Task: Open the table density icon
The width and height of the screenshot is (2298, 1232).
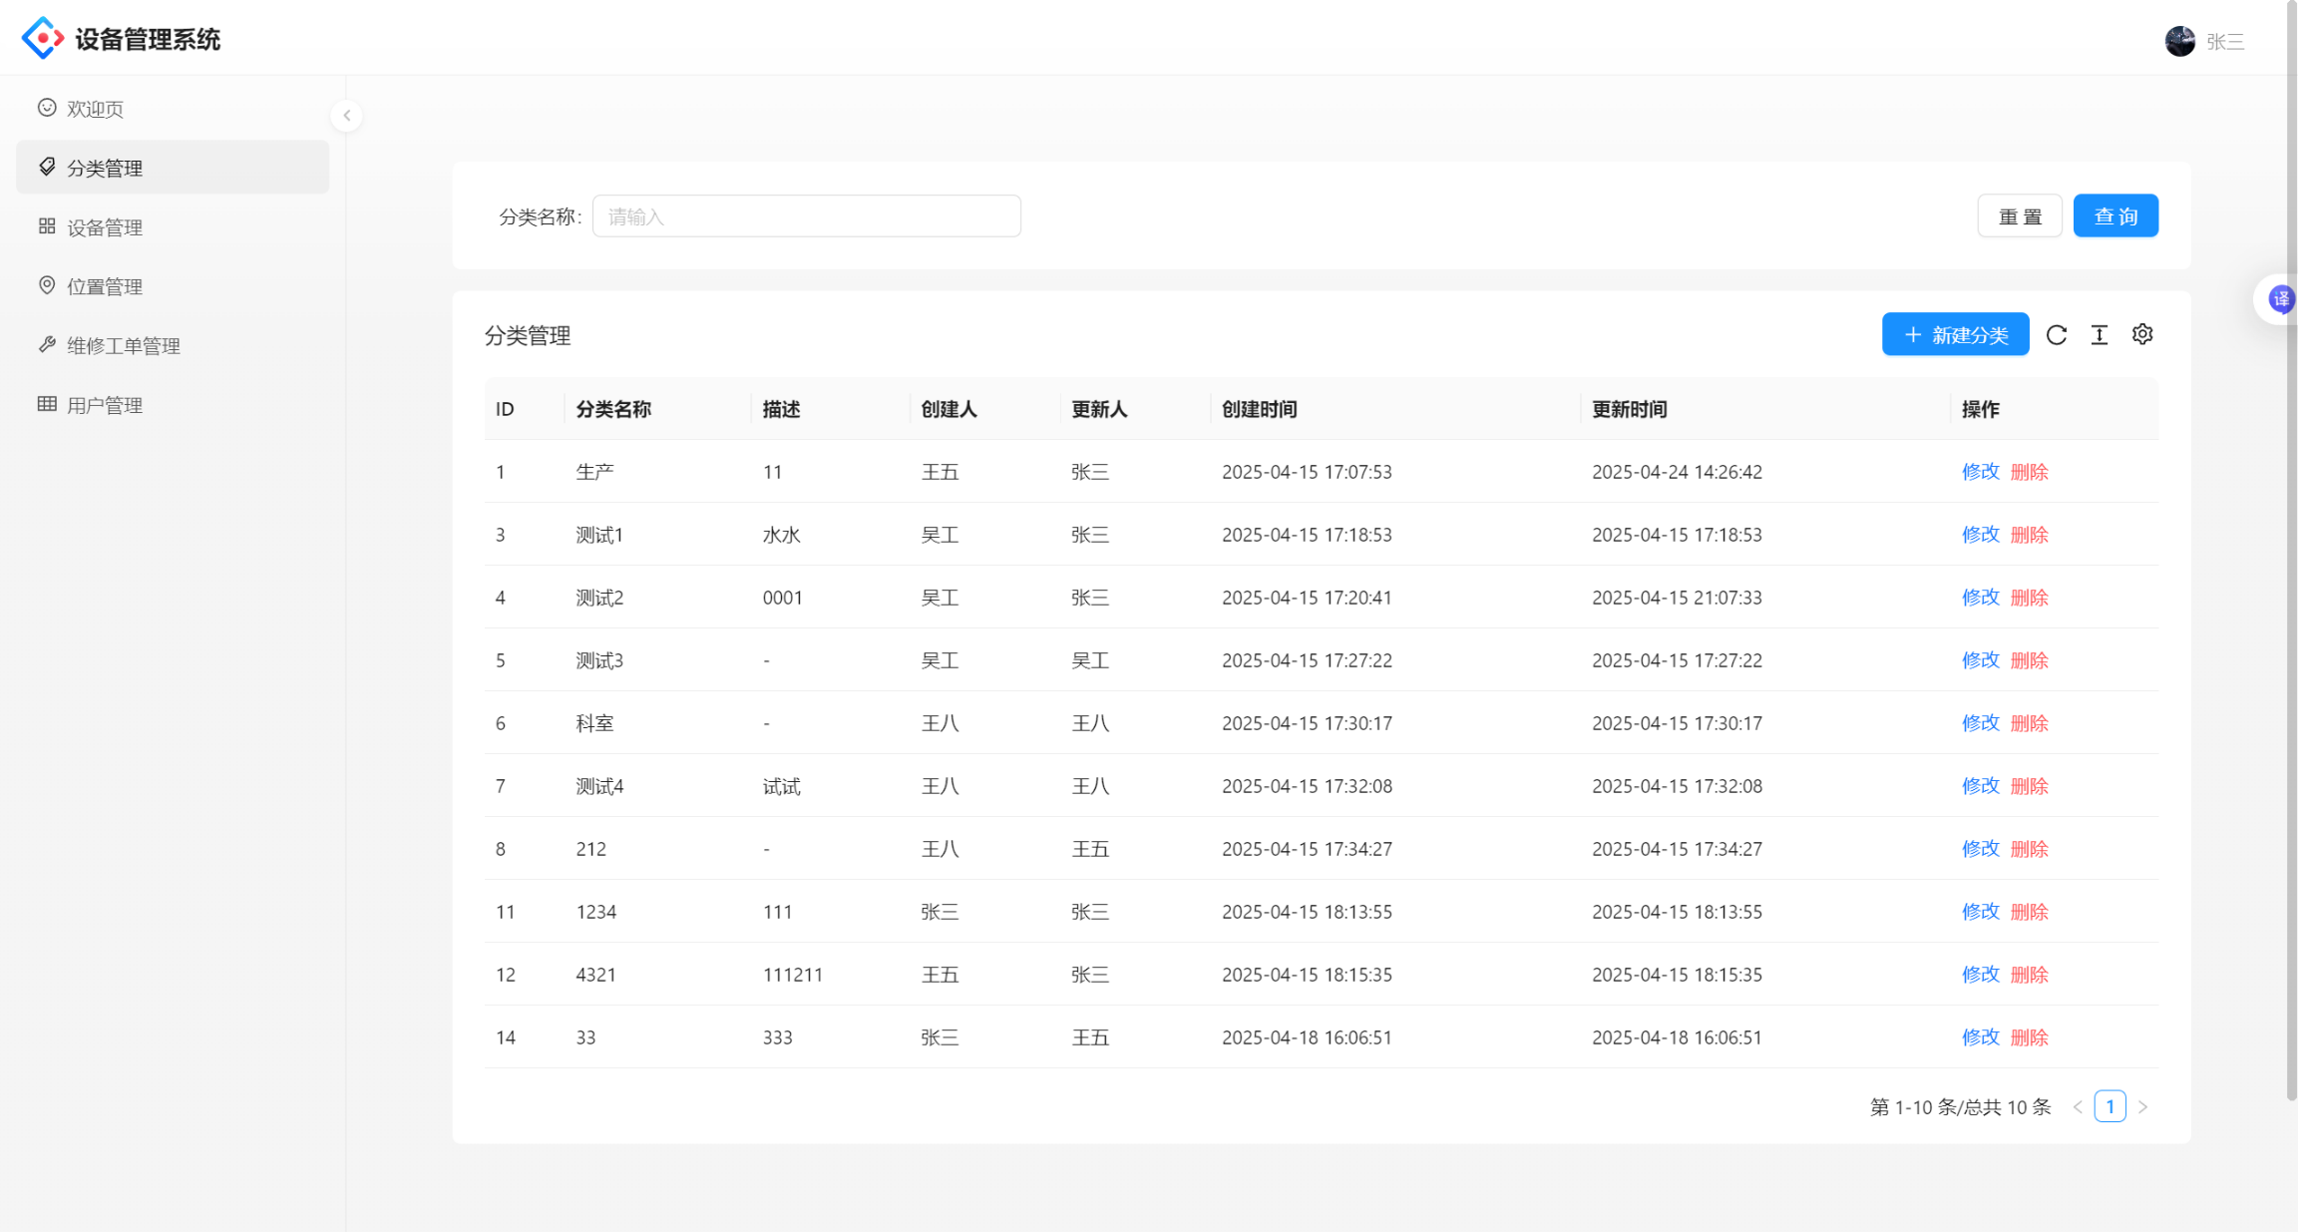Action: click(2099, 335)
